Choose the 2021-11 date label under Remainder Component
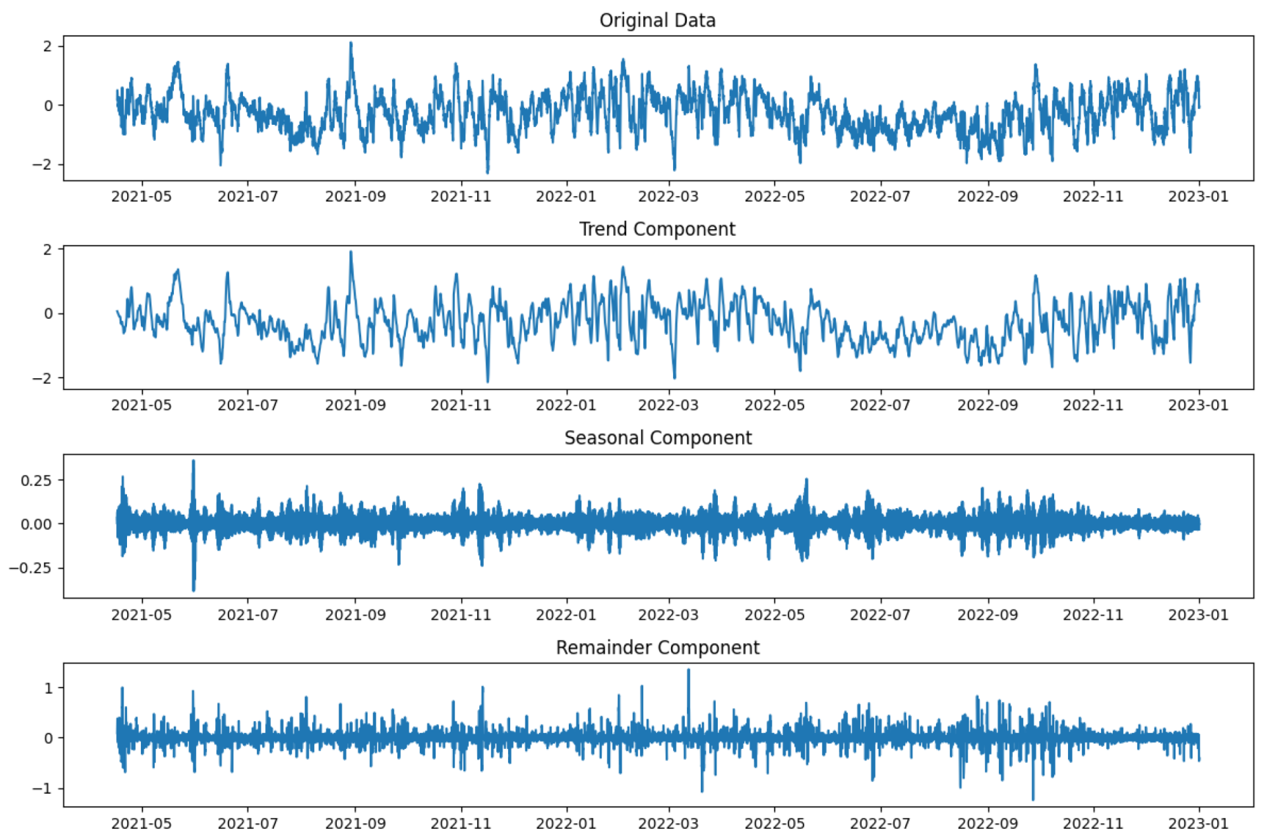The width and height of the screenshot is (1264, 840). tap(461, 823)
